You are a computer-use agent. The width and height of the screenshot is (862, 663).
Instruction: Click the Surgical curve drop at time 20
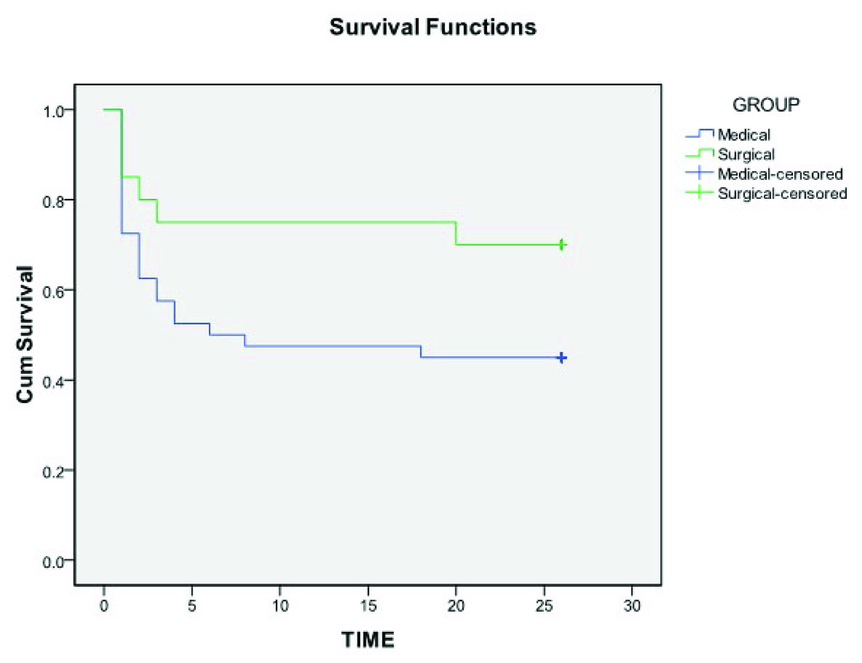(x=456, y=234)
